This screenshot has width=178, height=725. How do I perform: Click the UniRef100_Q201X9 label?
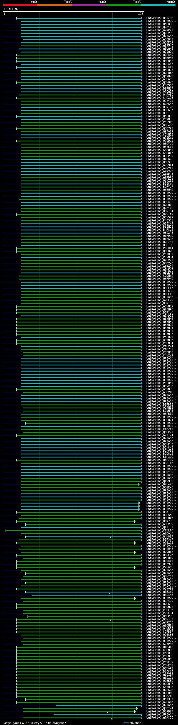[160, 208]
